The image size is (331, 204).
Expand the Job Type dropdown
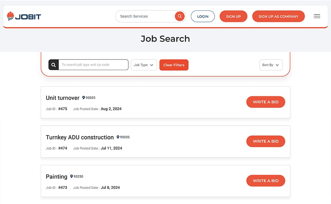point(144,65)
